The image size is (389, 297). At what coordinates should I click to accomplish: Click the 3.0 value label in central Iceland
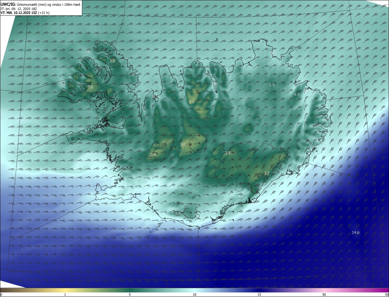tap(182, 145)
